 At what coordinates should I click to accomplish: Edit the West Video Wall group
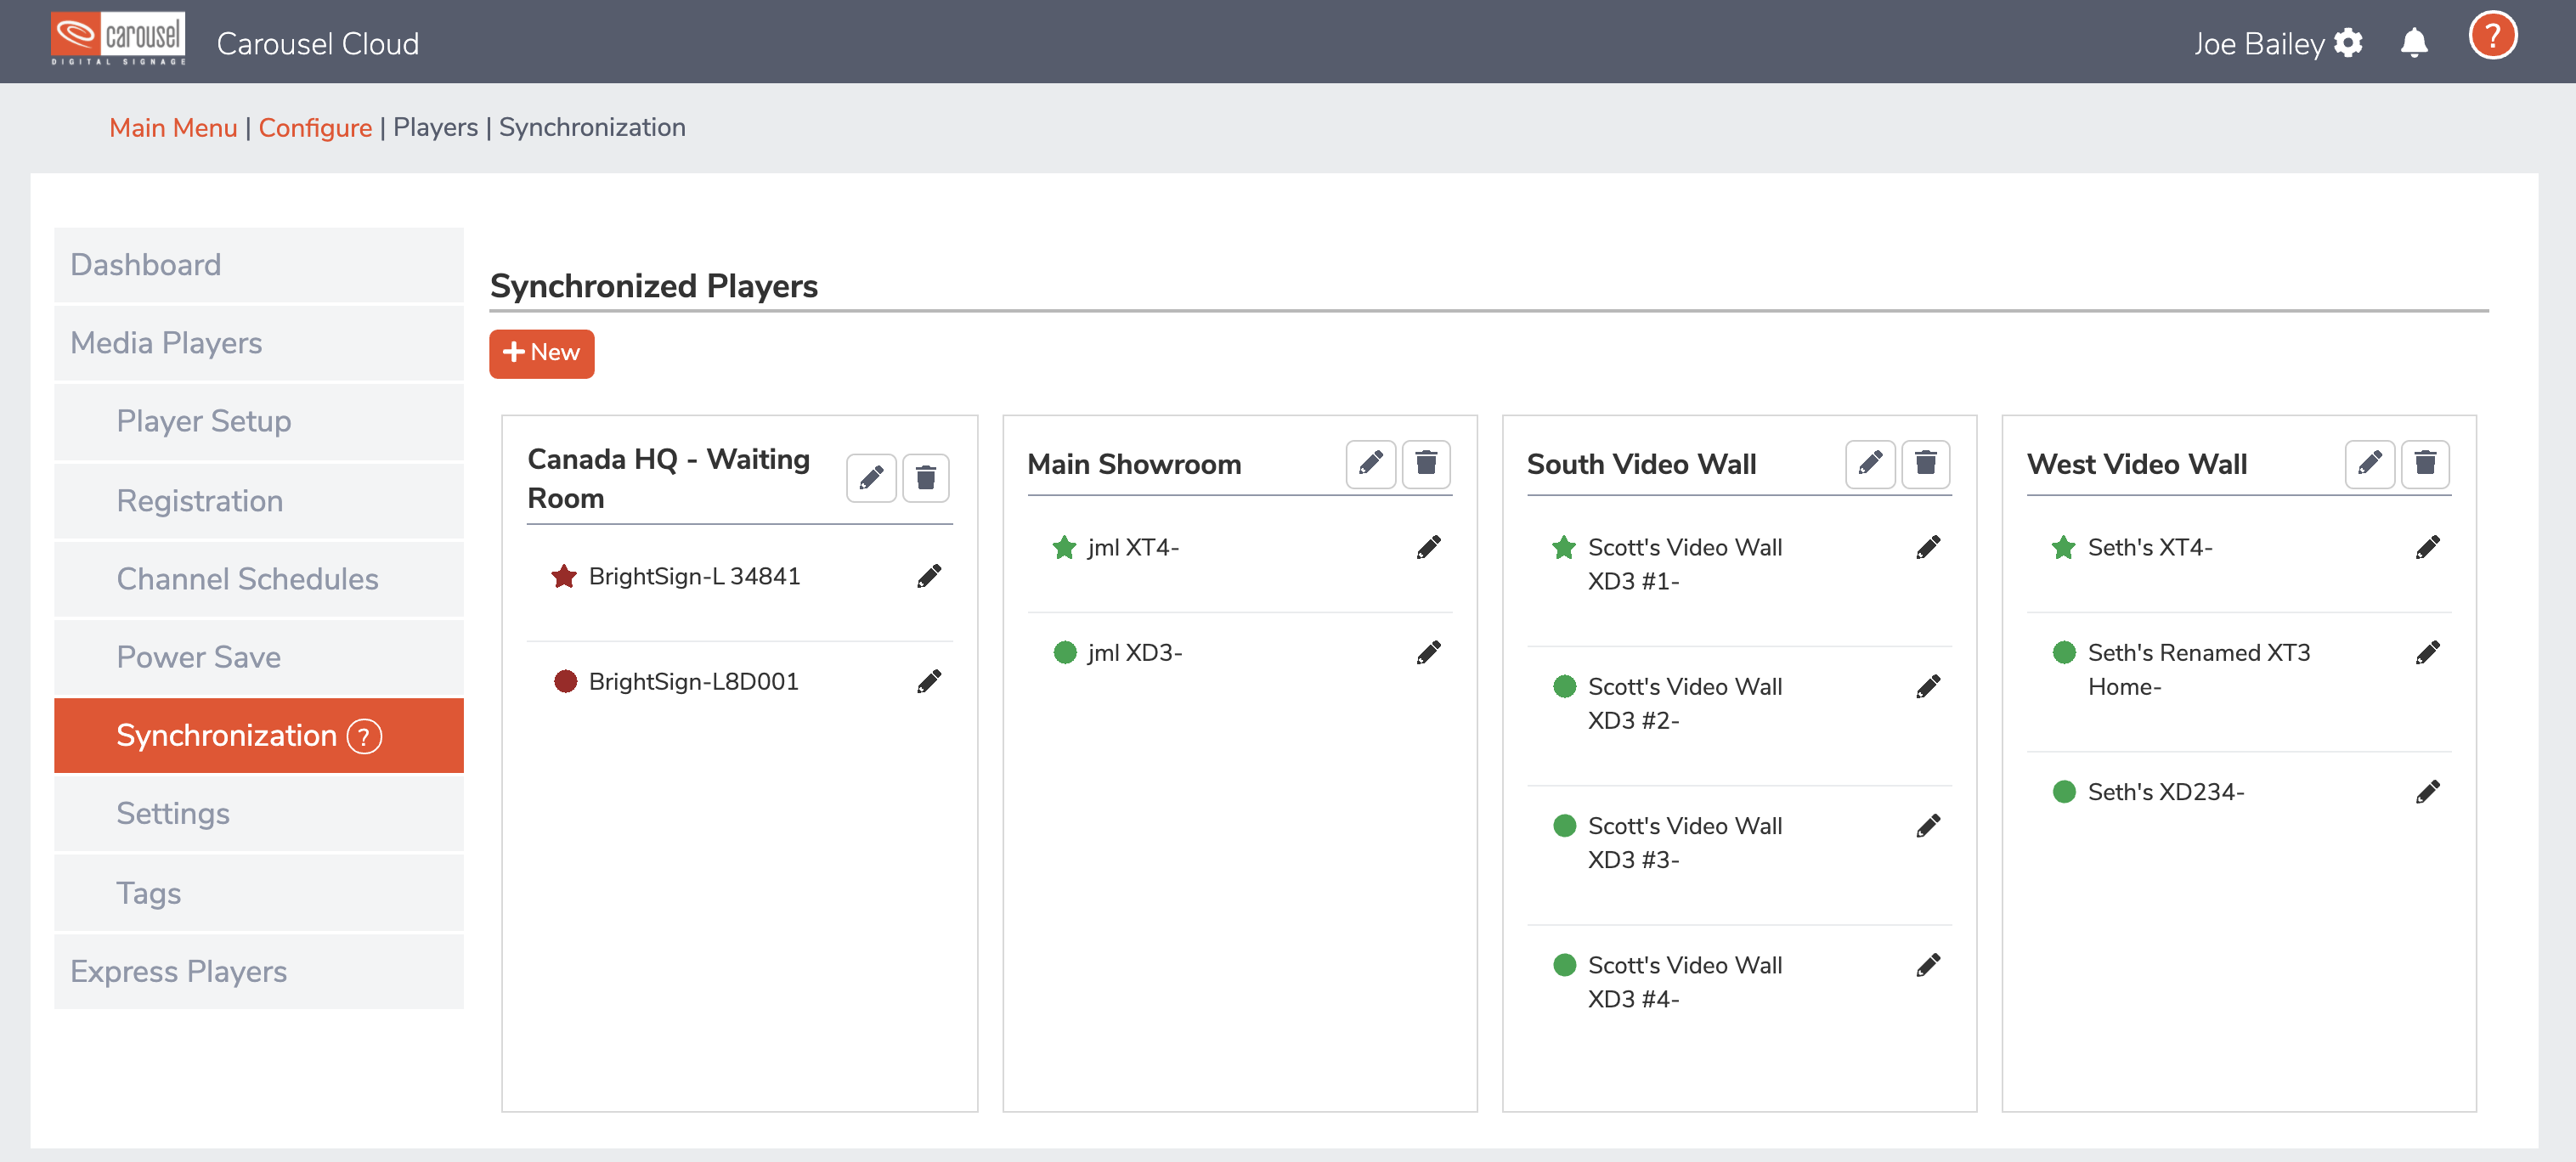(x=2369, y=463)
